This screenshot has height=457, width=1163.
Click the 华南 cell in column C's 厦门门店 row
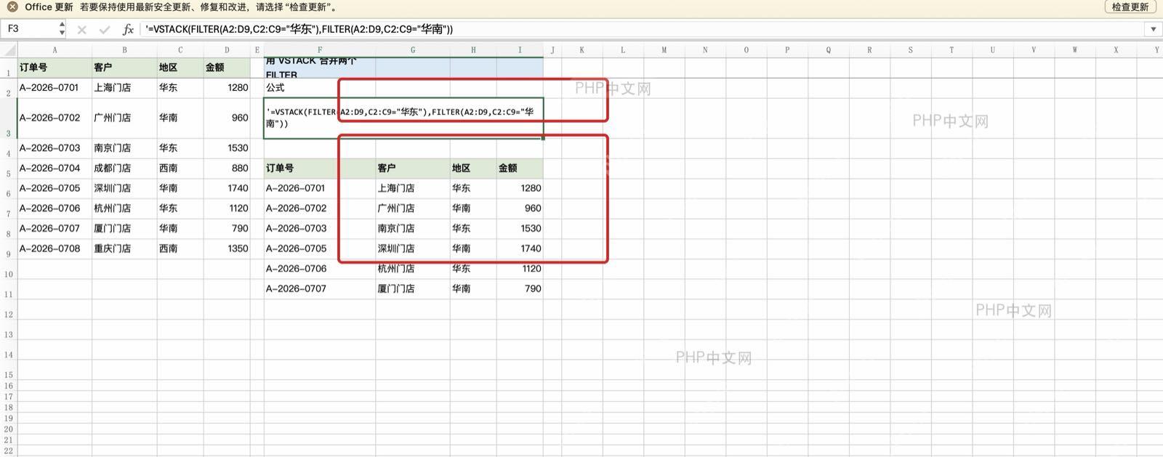[x=180, y=229]
